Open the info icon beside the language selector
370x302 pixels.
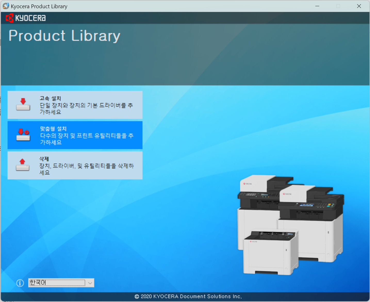(20, 283)
